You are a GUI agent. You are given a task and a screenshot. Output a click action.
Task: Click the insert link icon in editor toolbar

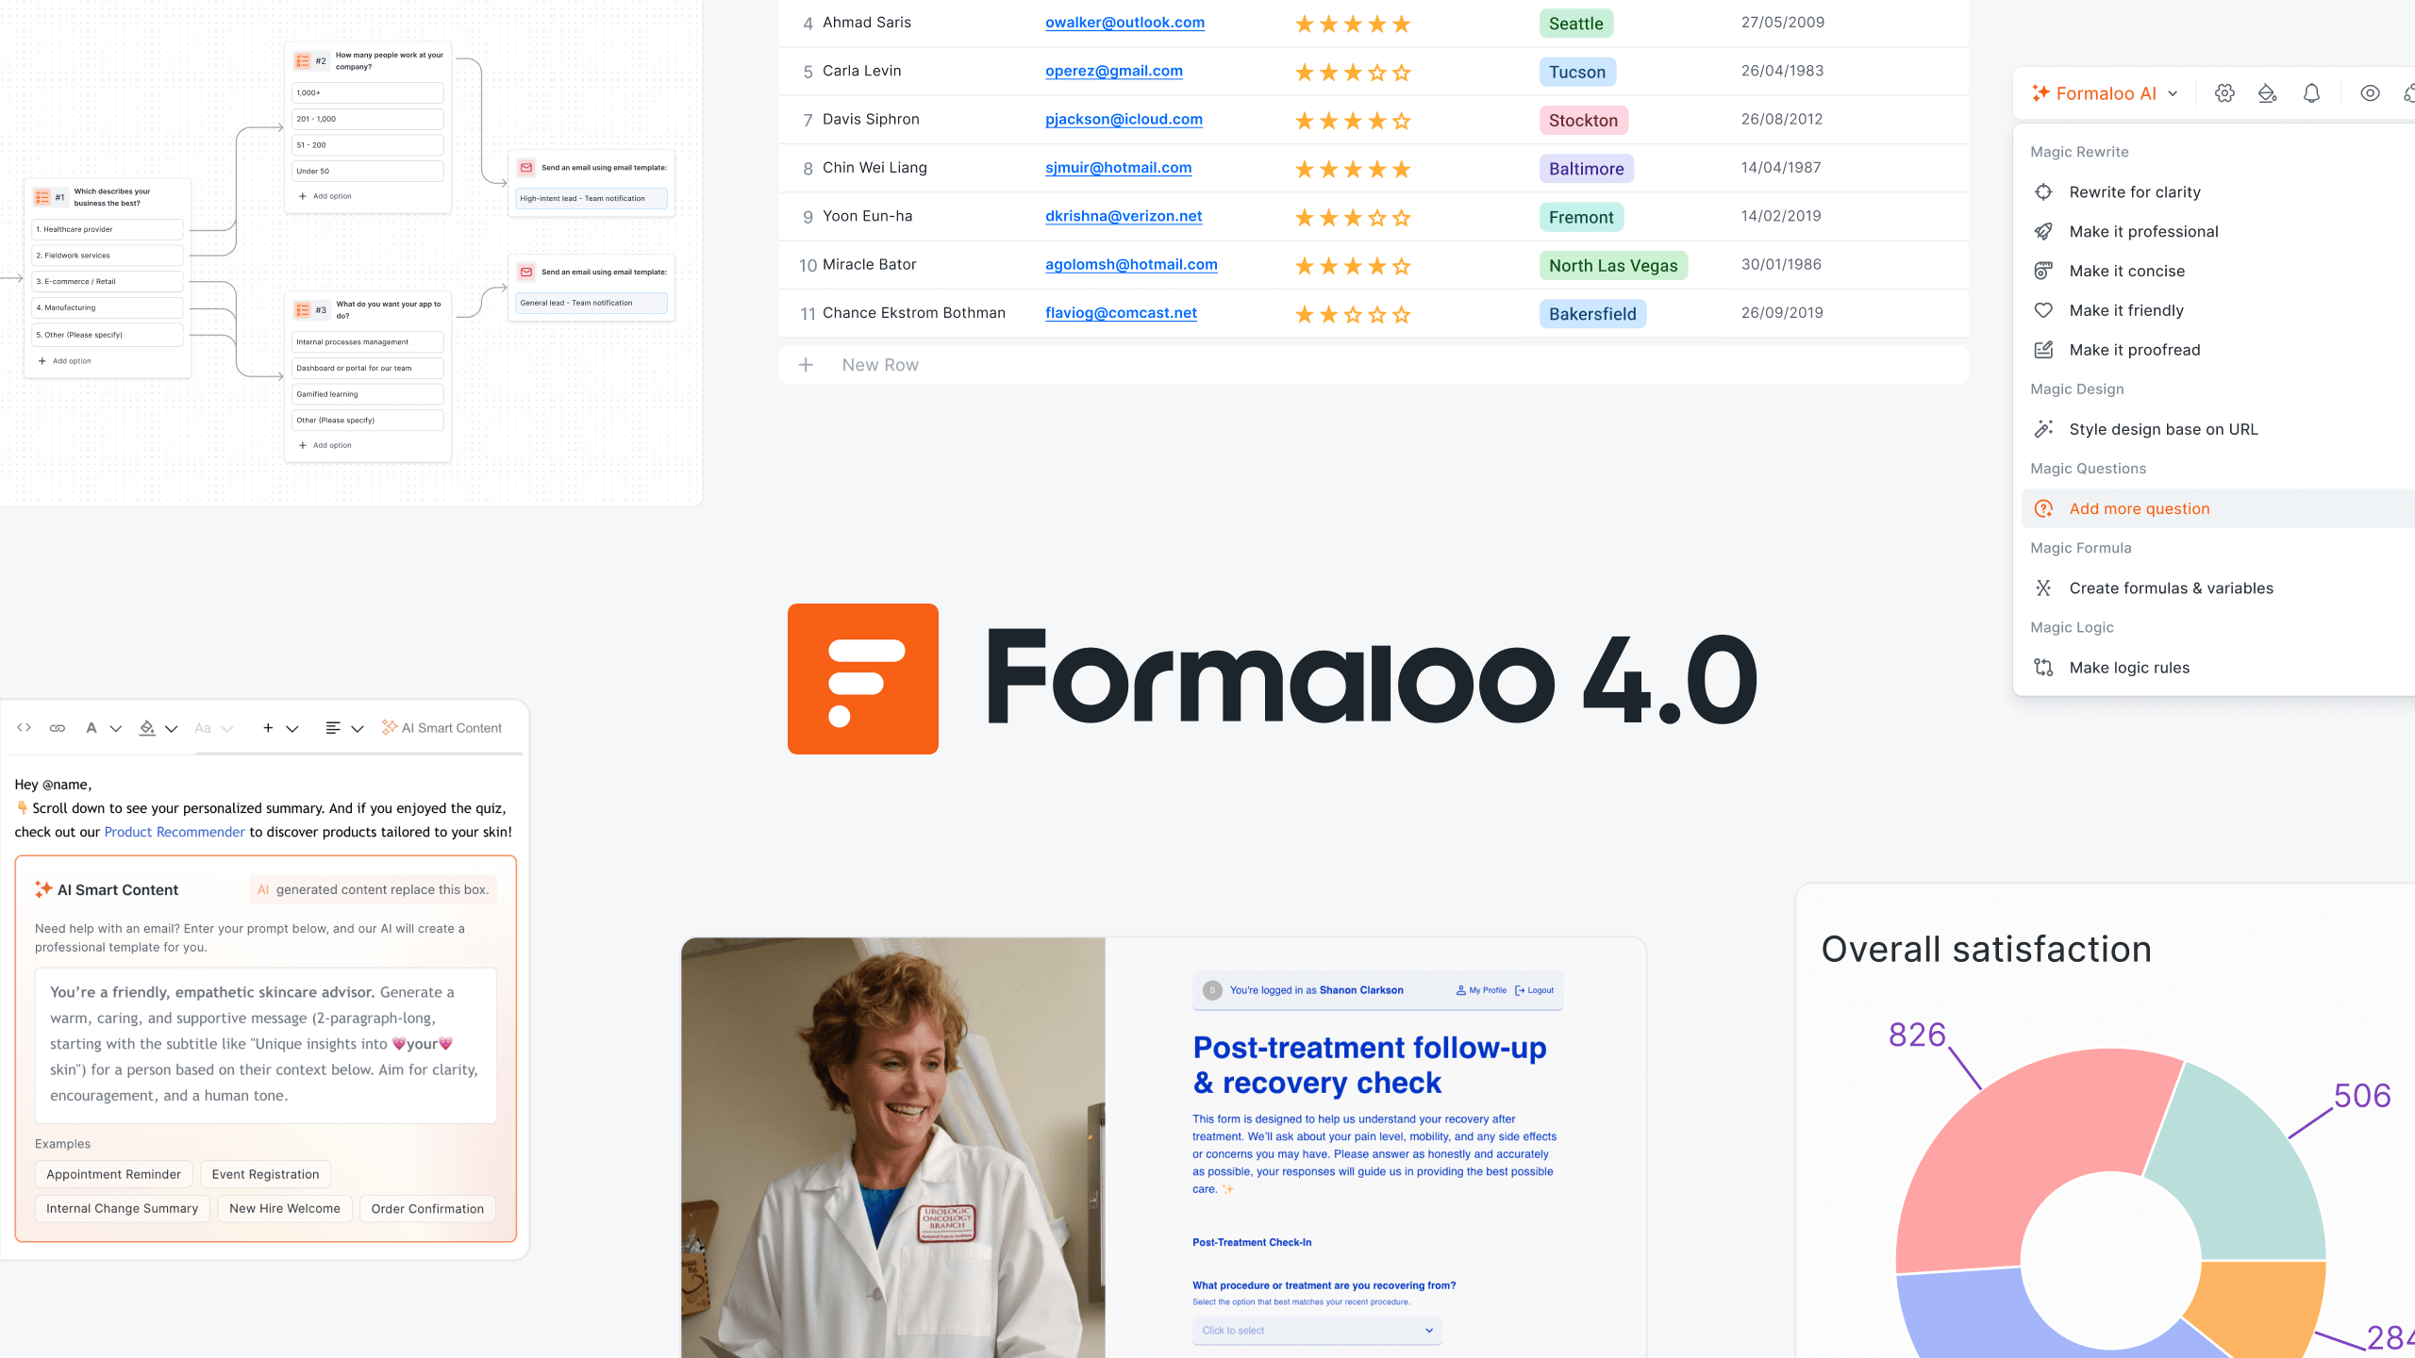tap(58, 727)
